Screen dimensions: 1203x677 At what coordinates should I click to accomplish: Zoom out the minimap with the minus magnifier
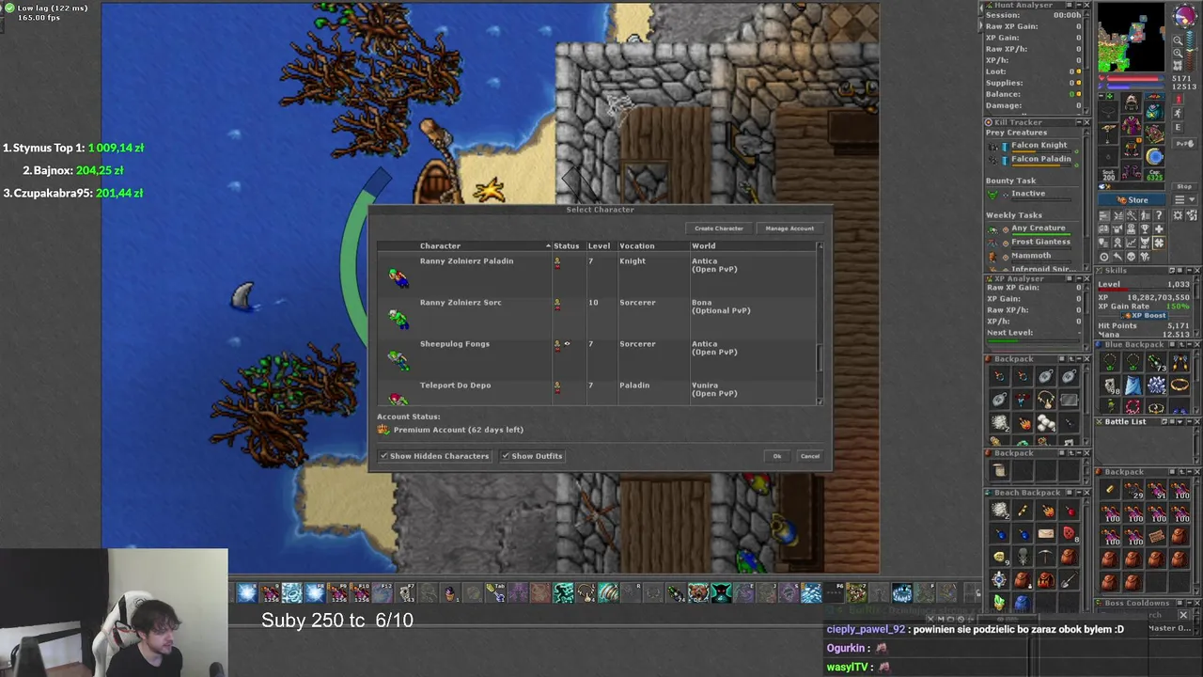[1179, 40]
